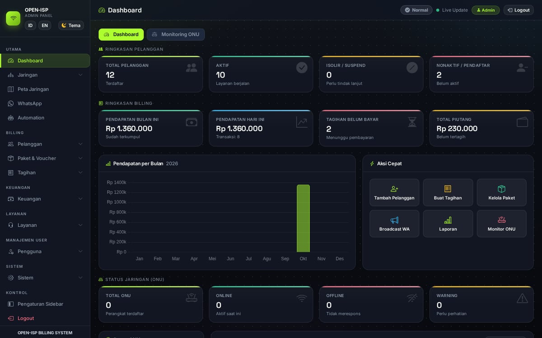Switch language to EN

coord(45,26)
